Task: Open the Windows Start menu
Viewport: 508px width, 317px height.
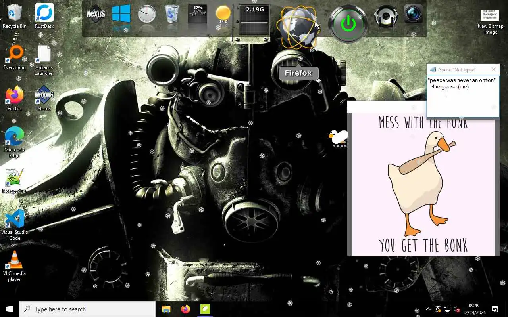Action: pos(10,309)
